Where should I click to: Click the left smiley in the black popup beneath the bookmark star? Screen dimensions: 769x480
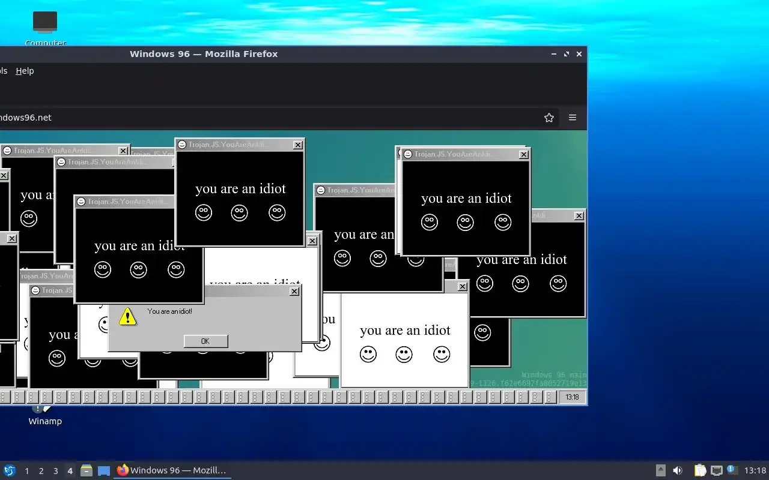click(x=430, y=222)
